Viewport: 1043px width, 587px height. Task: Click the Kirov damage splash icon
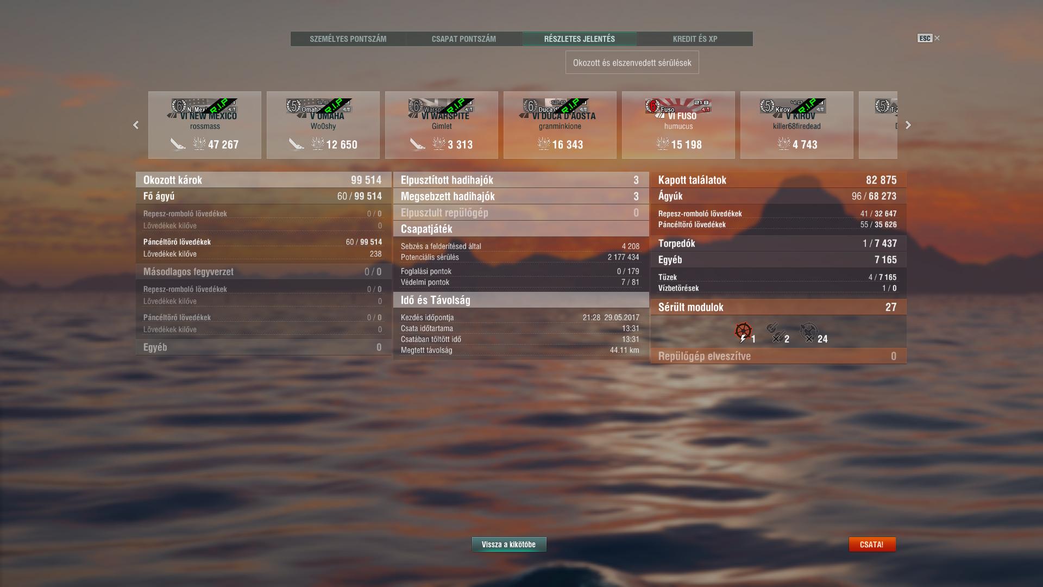coord(784,144)
